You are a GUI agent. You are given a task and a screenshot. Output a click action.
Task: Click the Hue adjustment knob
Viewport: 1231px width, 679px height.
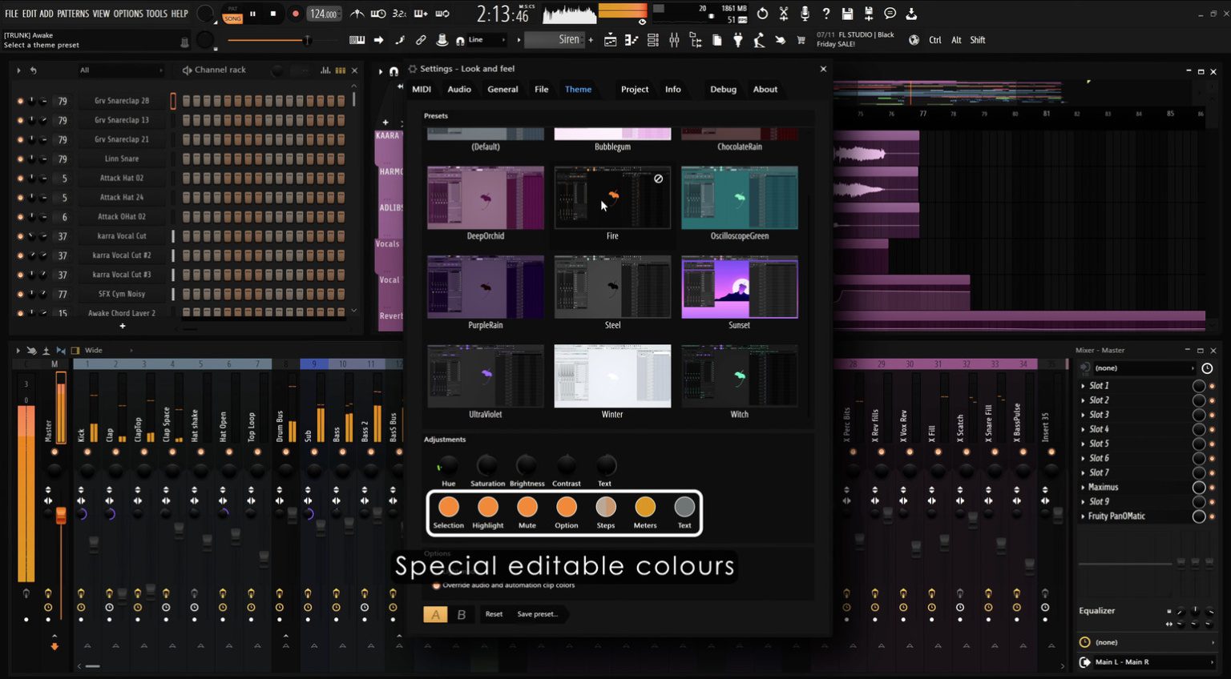[x=448, y=465]
